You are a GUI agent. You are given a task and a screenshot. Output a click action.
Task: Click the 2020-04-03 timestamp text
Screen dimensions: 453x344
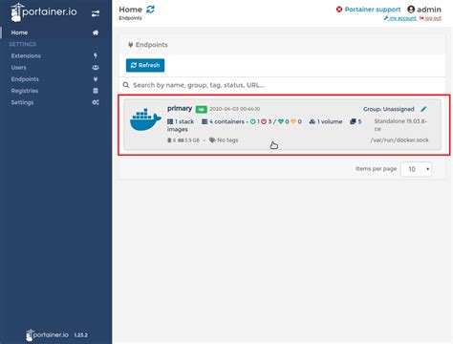click(235, 109)
